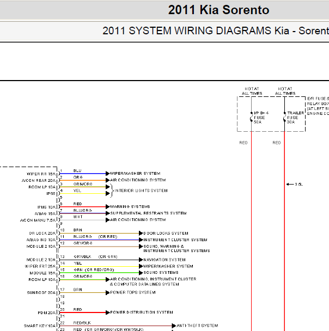Click the 'IPS8' label
Viewport: 329px width, 331px height.
pyautogui.click(x=51, y=194)
